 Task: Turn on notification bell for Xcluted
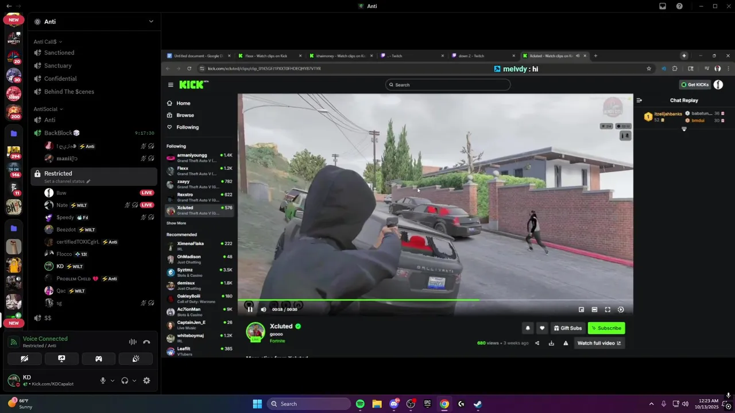click(528, 328)
